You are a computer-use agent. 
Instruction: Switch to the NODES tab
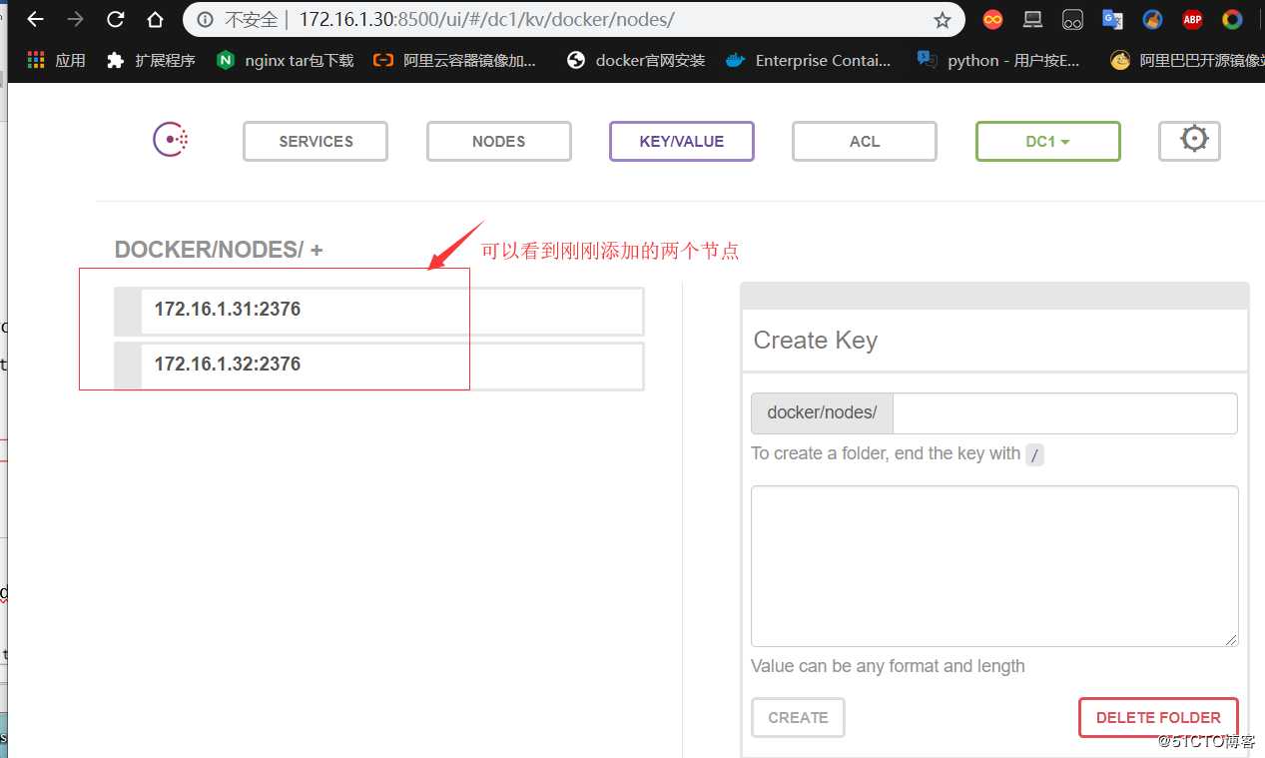point(499,142)
